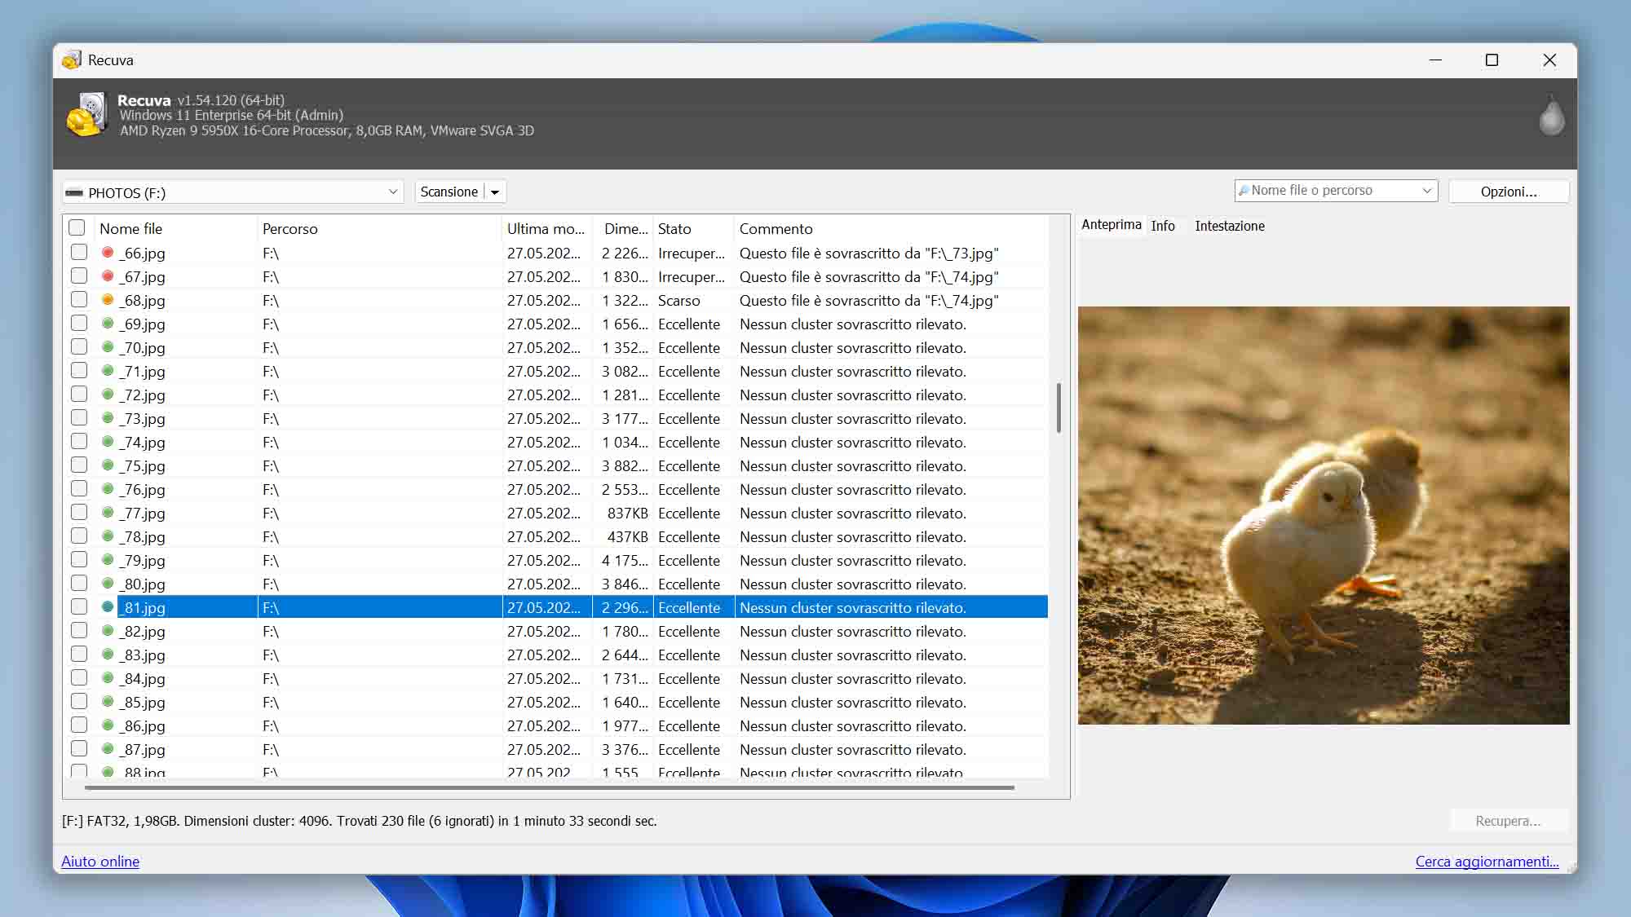Switch to the Info tab

pyautogui.click(x=1165, y=226)
